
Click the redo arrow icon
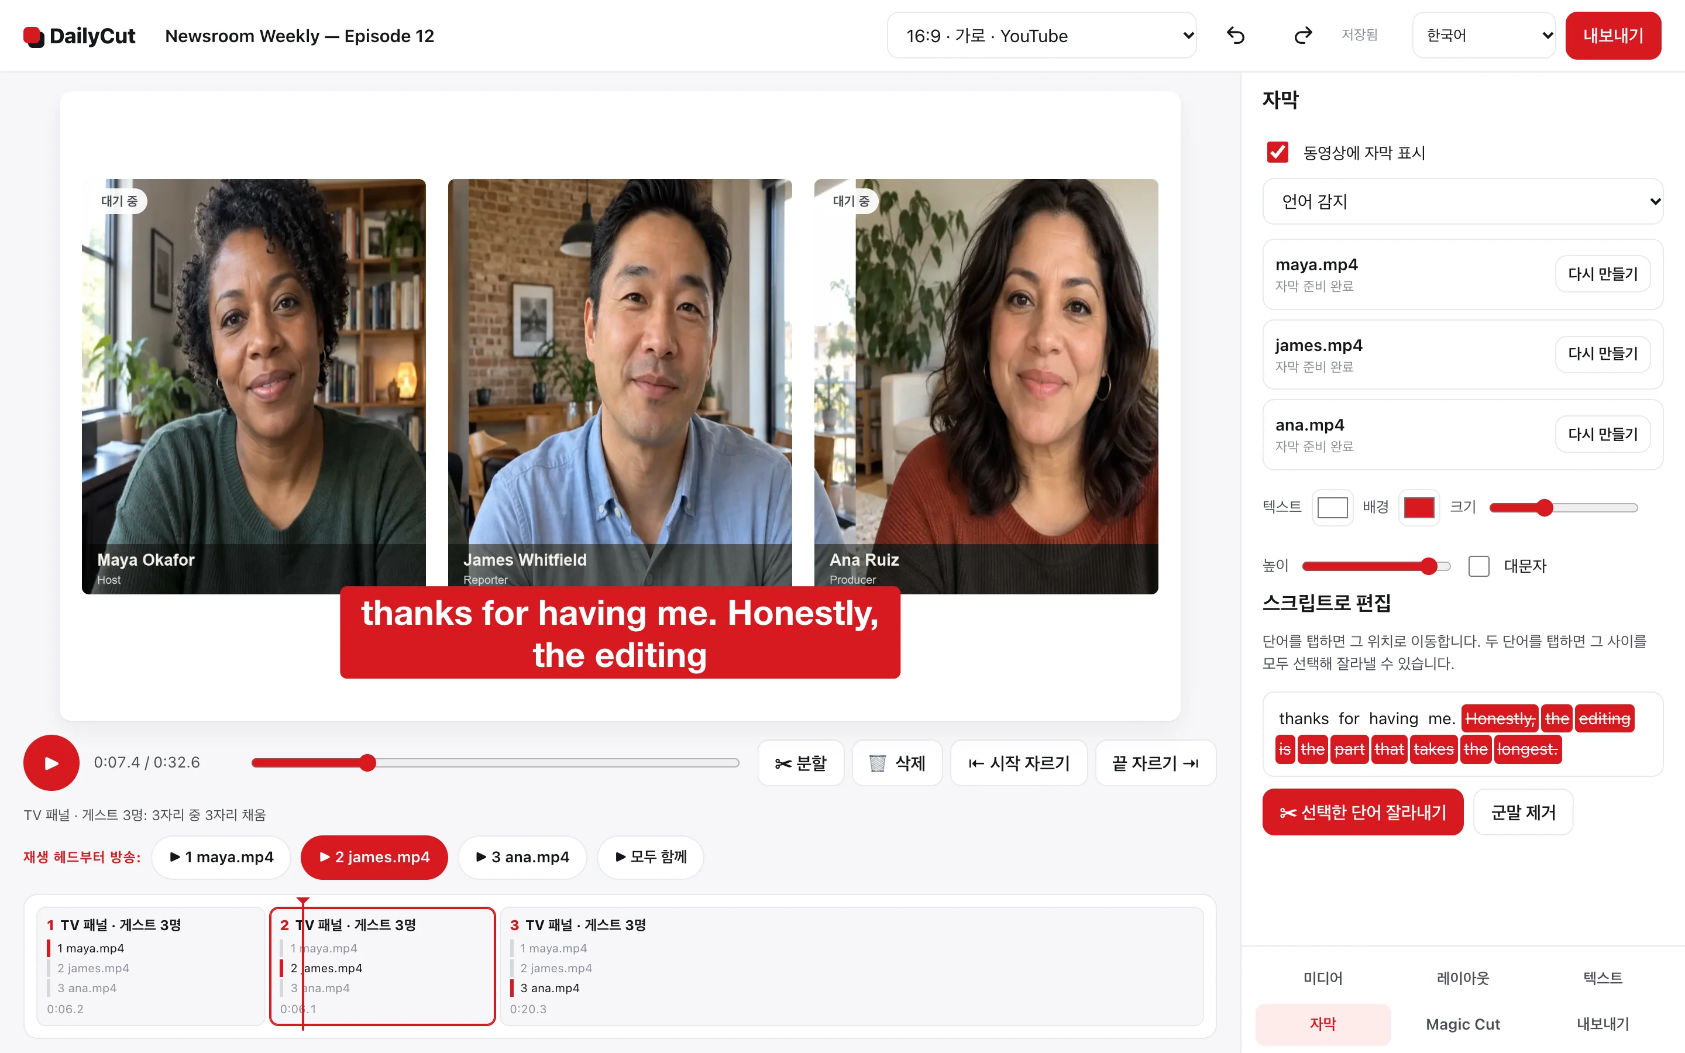coord(1303,36)
